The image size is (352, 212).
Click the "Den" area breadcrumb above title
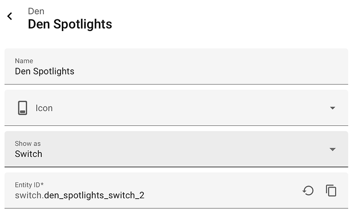pos(36,11)
